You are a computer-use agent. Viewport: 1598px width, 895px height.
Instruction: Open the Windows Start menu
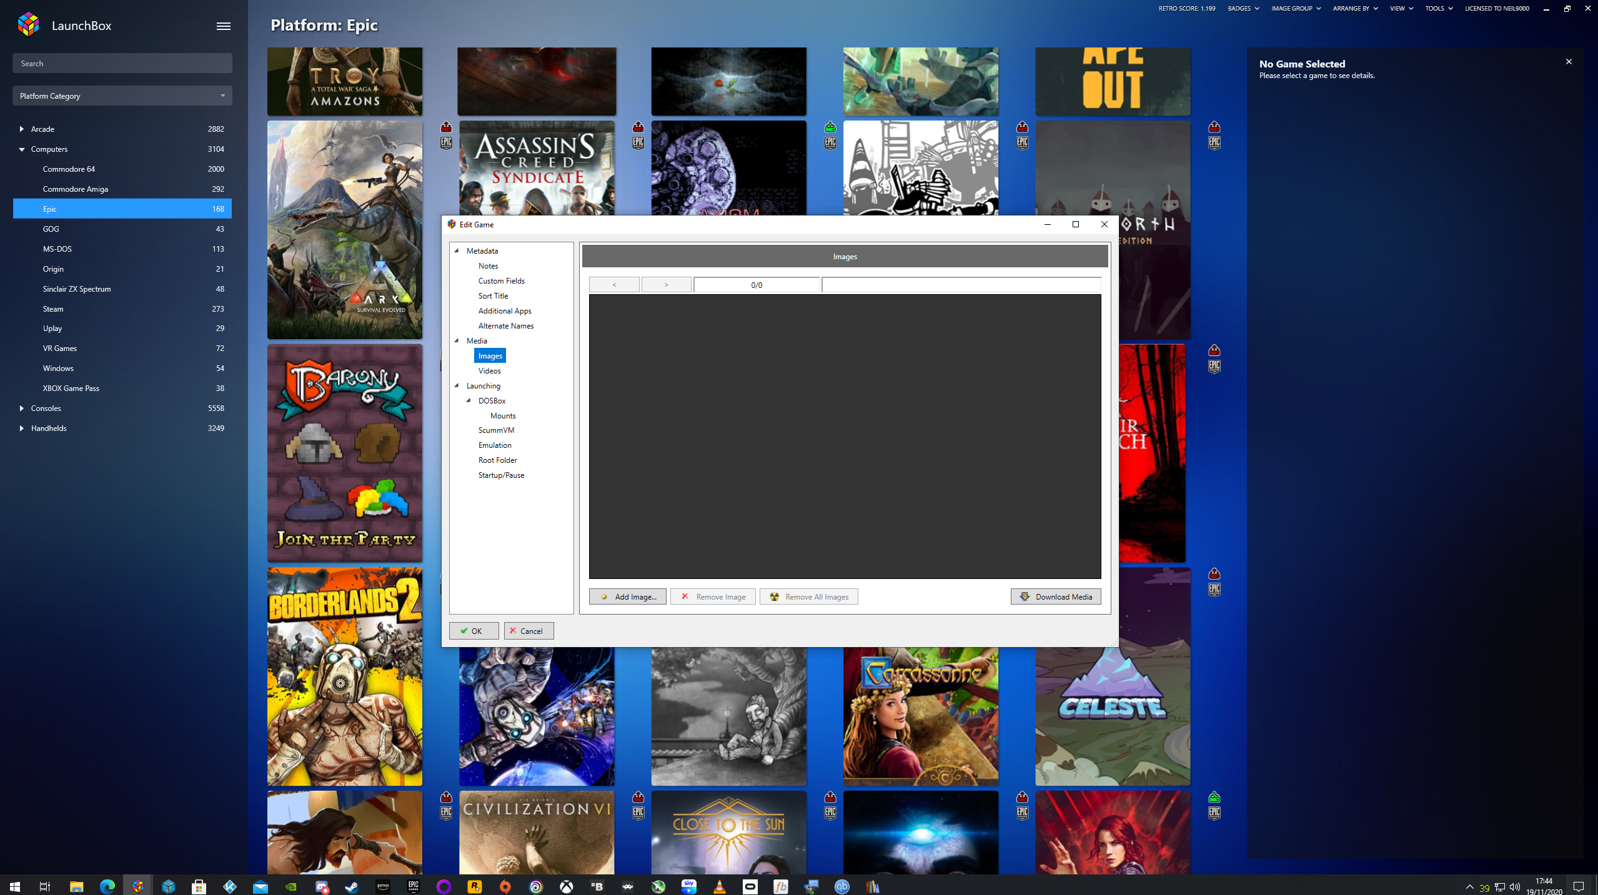coord(15,886)
